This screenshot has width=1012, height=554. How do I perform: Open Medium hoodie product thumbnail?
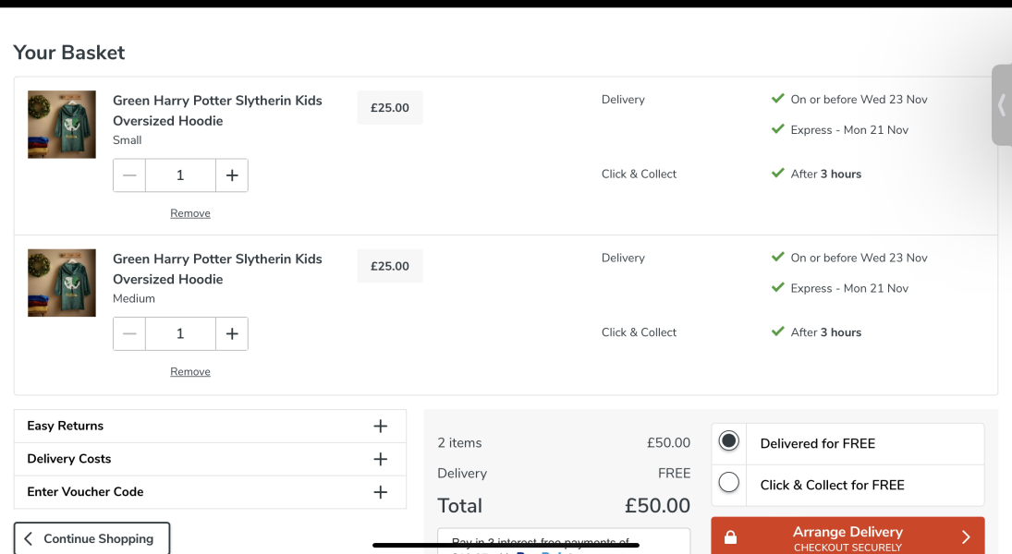click(62, 283)
